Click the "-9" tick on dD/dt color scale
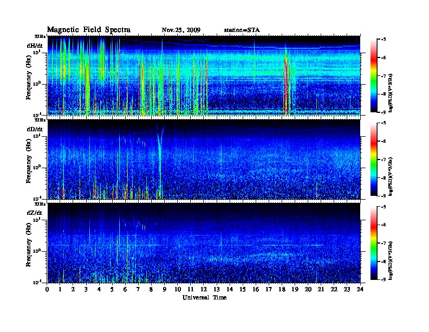429x332 pixels. [383, 196]
